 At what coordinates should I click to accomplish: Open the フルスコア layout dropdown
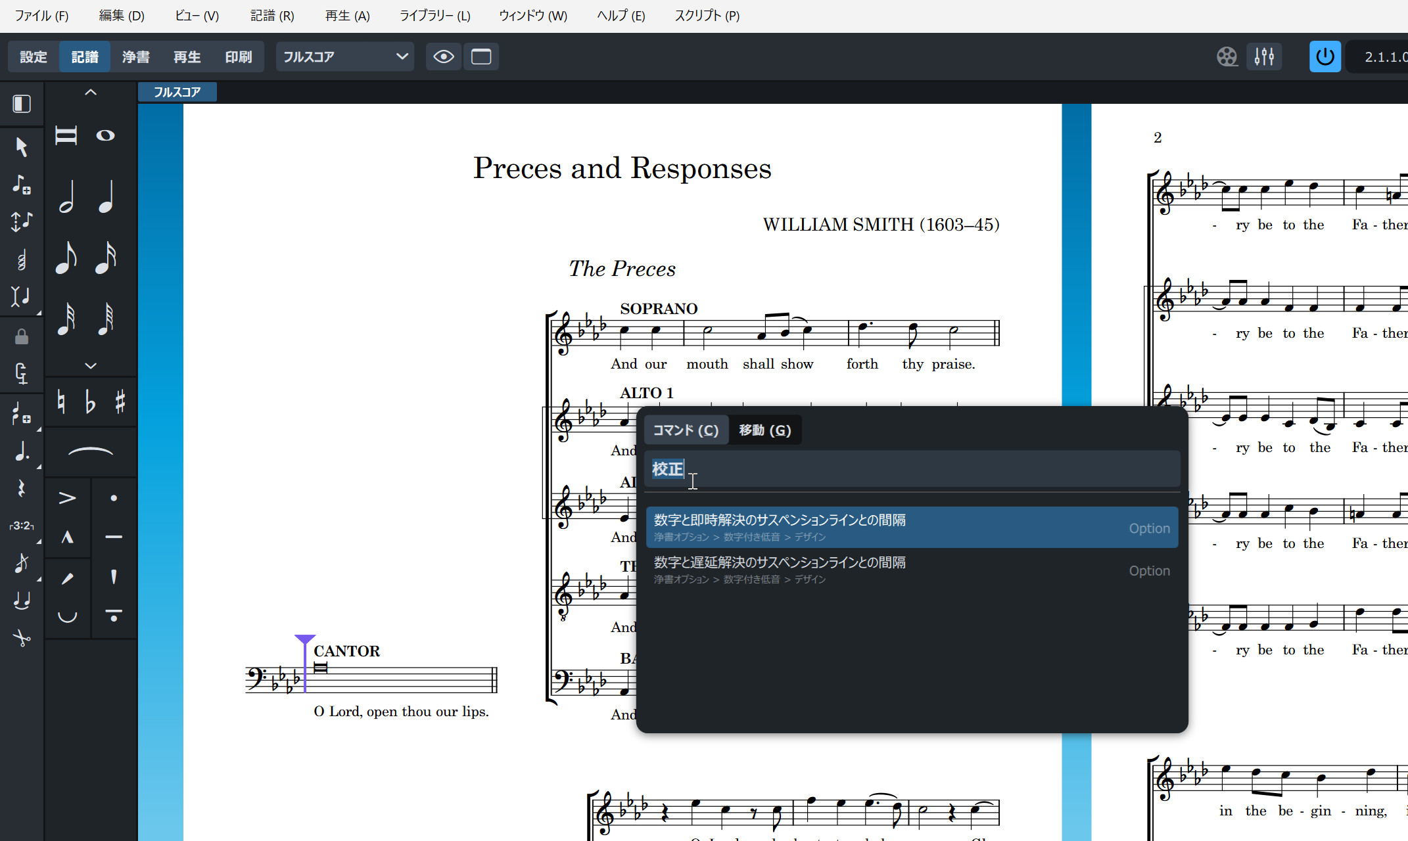[345, 57]
